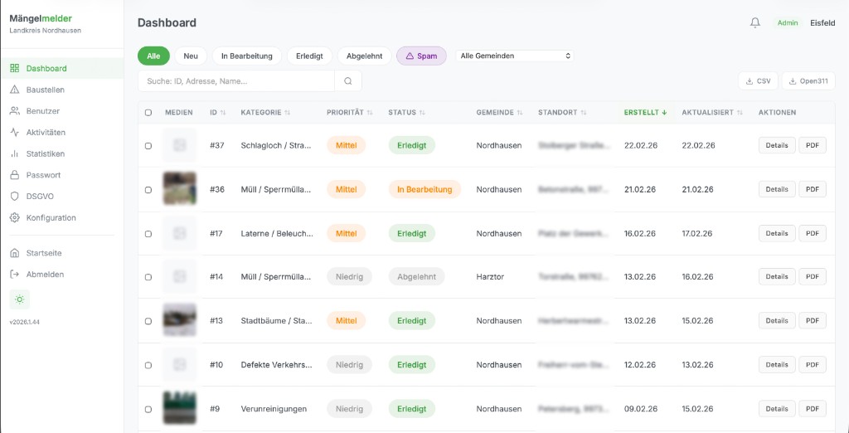
Task: Filter reports by In Bearbeitung
Action: pos(247,56)
